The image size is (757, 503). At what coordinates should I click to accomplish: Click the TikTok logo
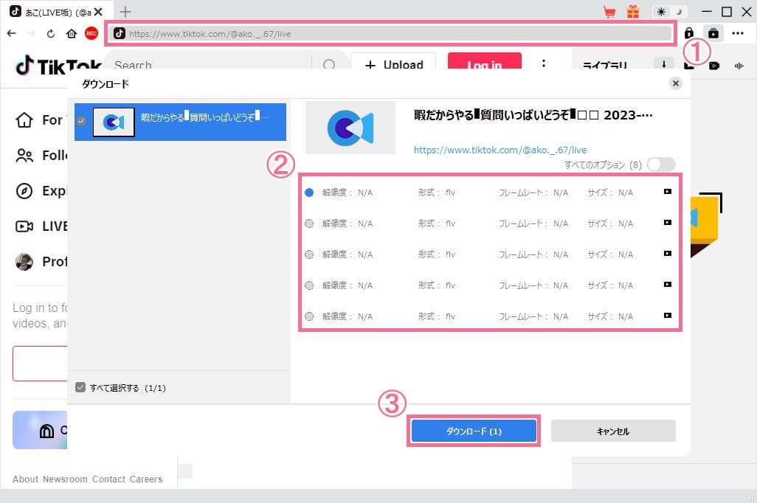58,66
